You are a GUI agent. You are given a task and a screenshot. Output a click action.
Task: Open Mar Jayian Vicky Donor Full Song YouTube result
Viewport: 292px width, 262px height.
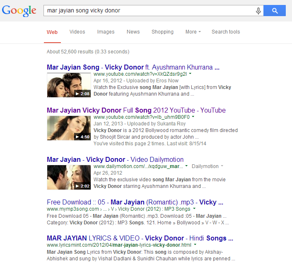136,110
